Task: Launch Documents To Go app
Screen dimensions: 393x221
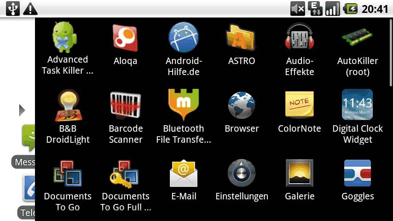Action: tap(68, 173)
